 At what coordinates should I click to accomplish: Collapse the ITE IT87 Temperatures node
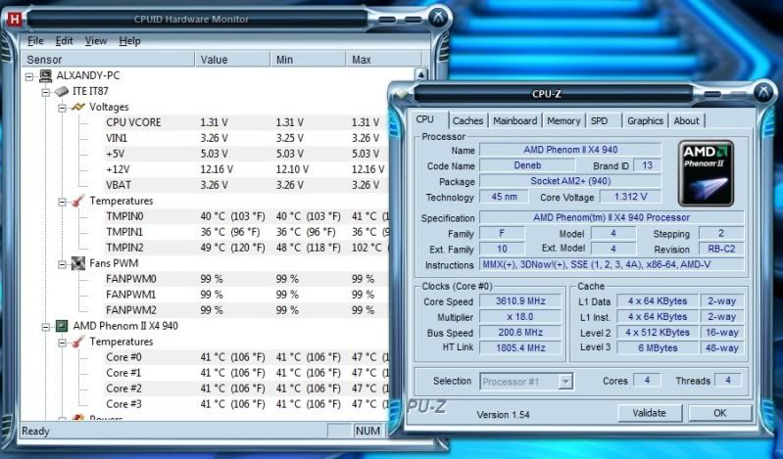[x=62, y=202]
